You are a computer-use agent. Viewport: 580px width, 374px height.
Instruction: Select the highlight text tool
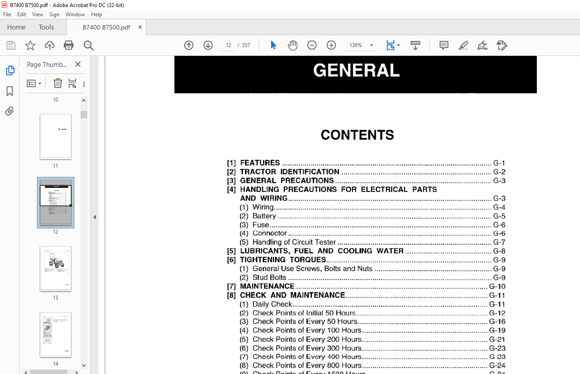[x=463, y=45]
